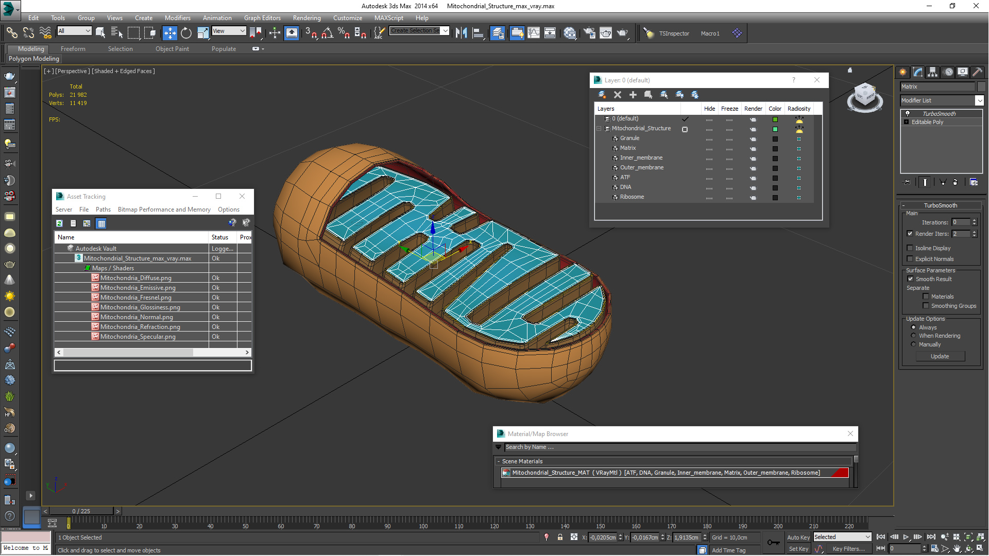Open the Material Editor from the toolbar

click(x=570, y=33)
